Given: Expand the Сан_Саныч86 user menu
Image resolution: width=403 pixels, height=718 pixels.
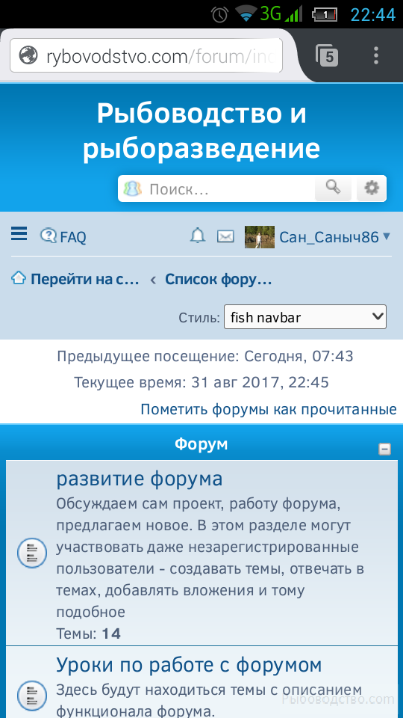Looking at the screenshot, I should (386, 237).
